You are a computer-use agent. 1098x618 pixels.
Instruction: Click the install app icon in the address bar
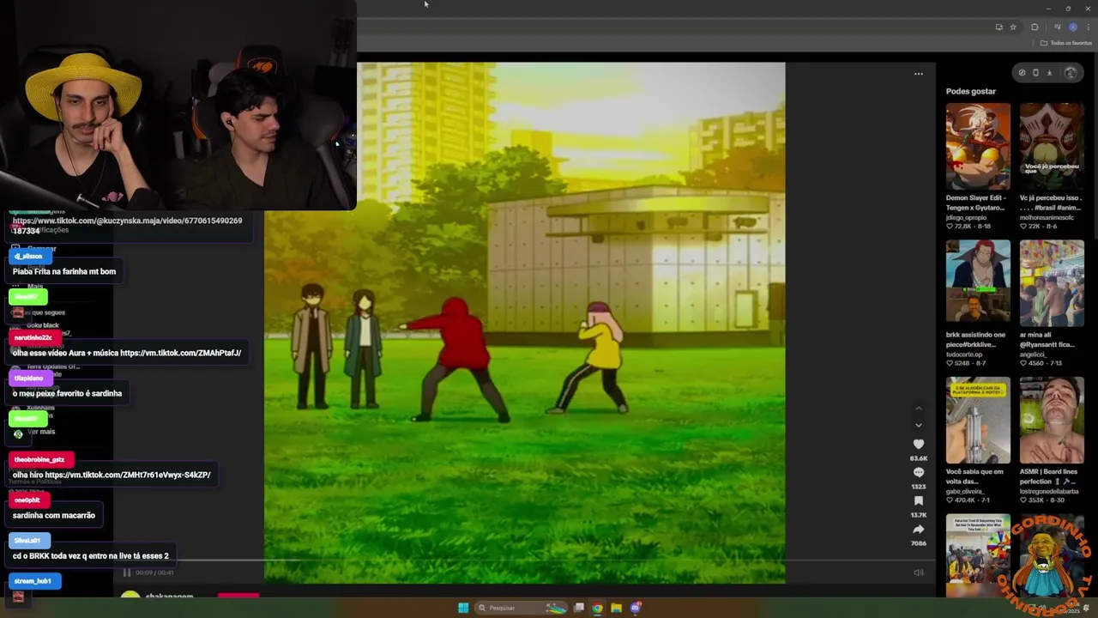(998, 27)
